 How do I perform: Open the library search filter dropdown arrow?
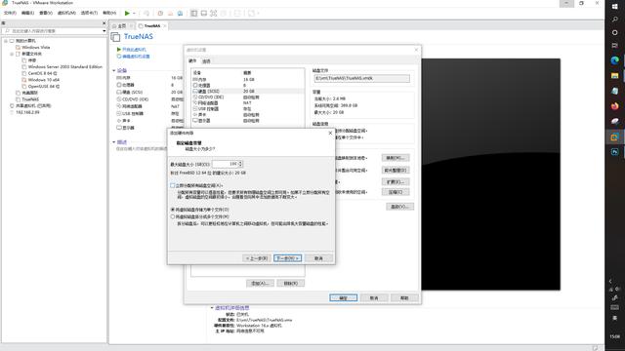click(x=104, y=31)
